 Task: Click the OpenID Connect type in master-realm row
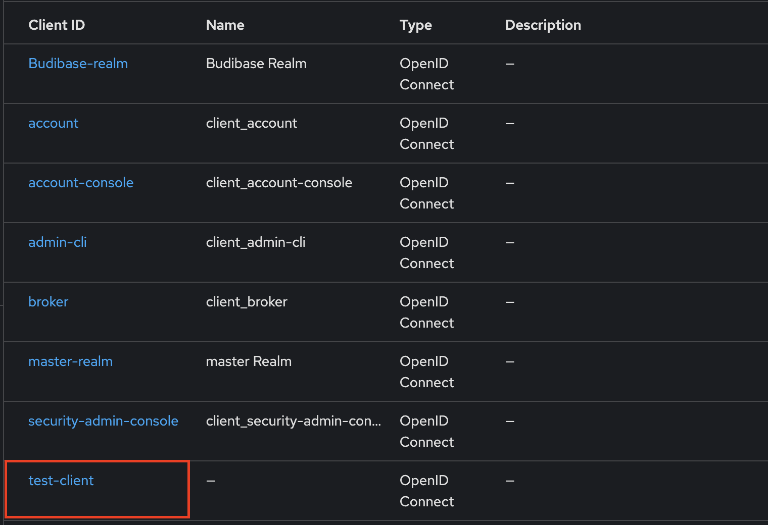click(427, 372)
